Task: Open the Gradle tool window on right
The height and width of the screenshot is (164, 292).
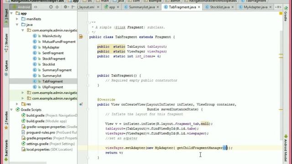Action: pyautogui.click(x=286, y=14)
